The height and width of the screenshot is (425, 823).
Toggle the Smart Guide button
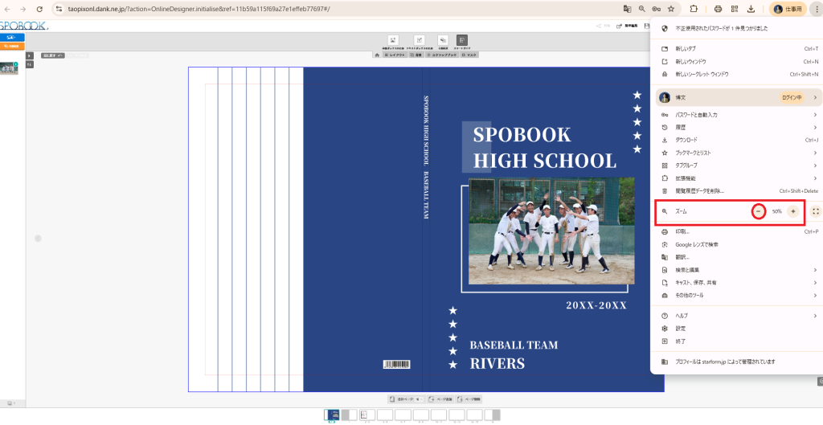[462, 40]
